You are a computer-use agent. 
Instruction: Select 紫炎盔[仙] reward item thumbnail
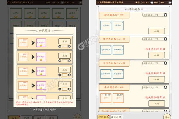coord(41,71)
